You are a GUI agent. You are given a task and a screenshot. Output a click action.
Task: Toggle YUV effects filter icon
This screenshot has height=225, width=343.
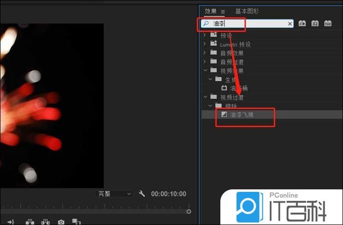click(328, 23)
